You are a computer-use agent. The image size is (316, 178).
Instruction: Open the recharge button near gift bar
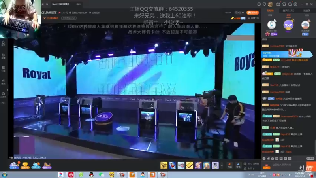(229, 165)
